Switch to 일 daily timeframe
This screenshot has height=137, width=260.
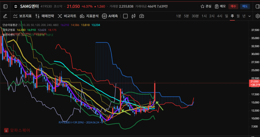point(226,16)
